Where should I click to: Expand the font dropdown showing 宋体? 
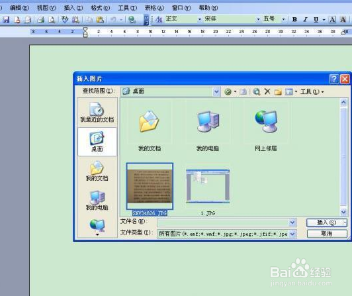(x=258, y=20)
